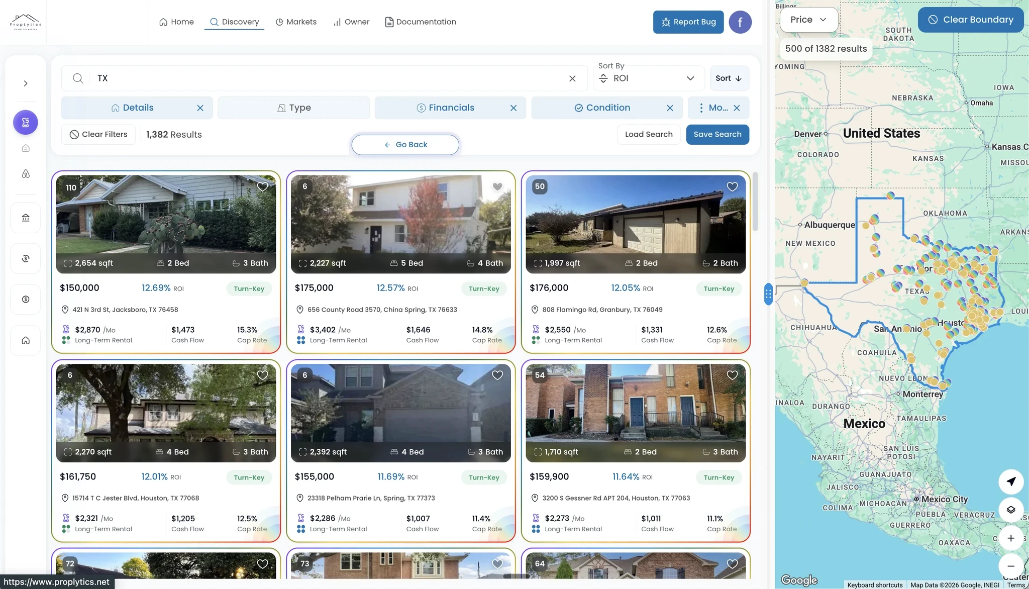1029x589 pixels.
Task: Zoom out the map with minus icon
Action: click(1011, 566)
